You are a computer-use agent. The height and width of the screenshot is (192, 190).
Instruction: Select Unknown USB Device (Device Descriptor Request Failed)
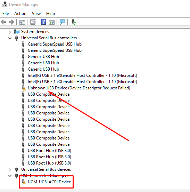pyautogui.click(x=79, y=88)
